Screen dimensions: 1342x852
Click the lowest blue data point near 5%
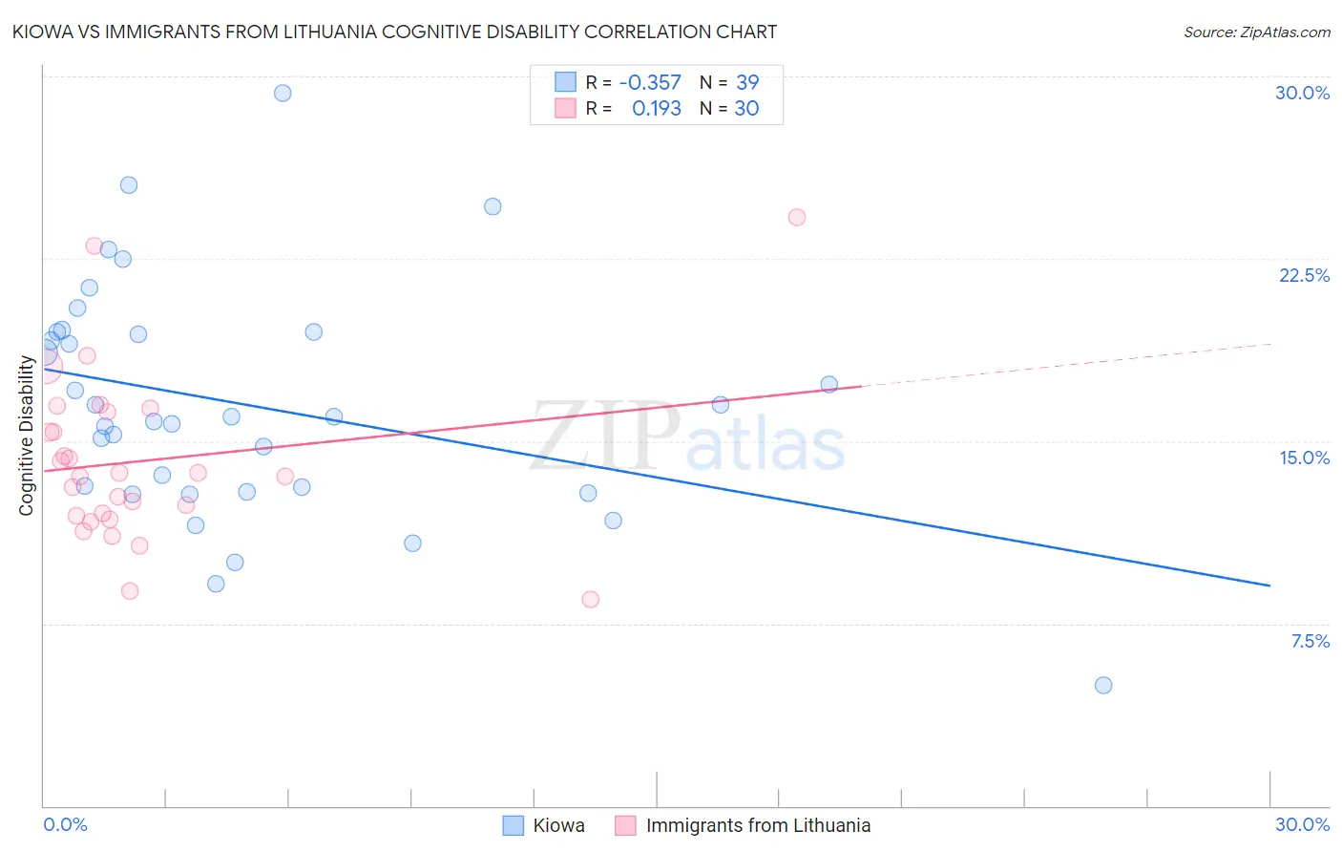1103,685
